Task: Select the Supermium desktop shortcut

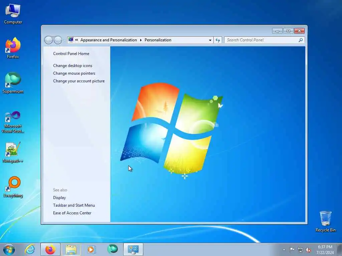Action: (x=13, y=83)
